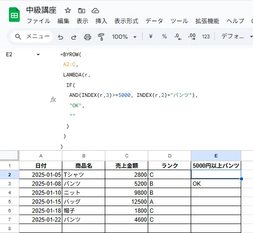253x233 pixels.
Task: Select all cells via corner box
Action: coord(9,155)
